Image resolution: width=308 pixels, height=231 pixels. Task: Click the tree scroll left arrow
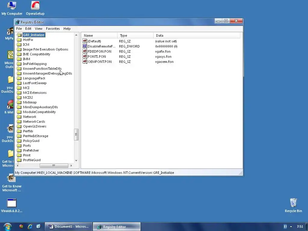pos(18,165)
